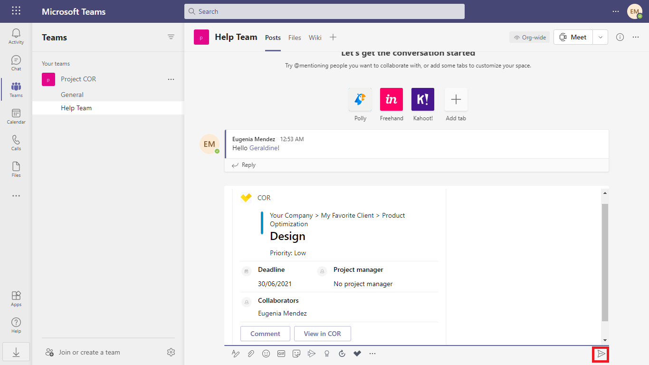Click the Comment button on COR card
This screenshot has width=649, height=365.
tap(265, 334)
